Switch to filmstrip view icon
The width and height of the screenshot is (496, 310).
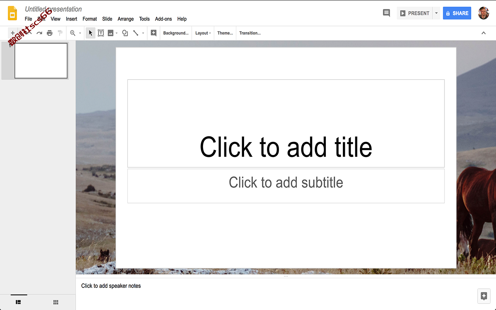click(18, 302)
